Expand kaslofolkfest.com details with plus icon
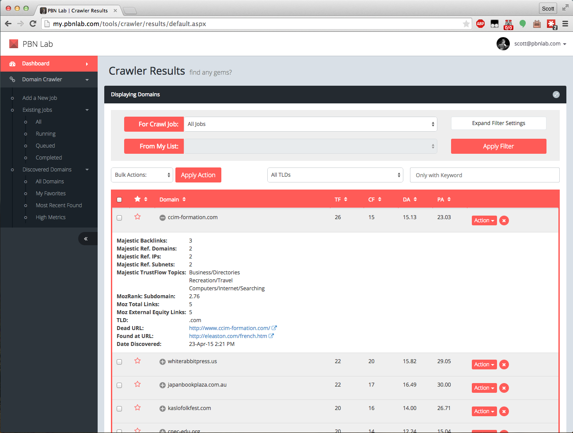 click(163, 409)
